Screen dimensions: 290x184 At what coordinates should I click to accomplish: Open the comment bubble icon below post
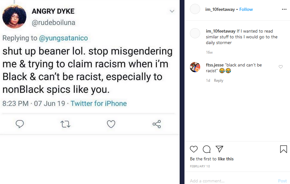tap(207, 149)
